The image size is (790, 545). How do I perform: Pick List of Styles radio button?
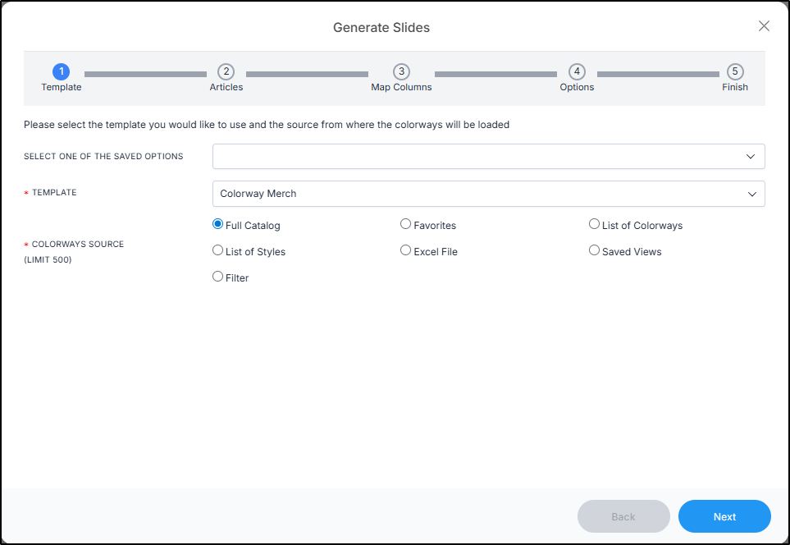pyautogui.click(x=217, y=250)
